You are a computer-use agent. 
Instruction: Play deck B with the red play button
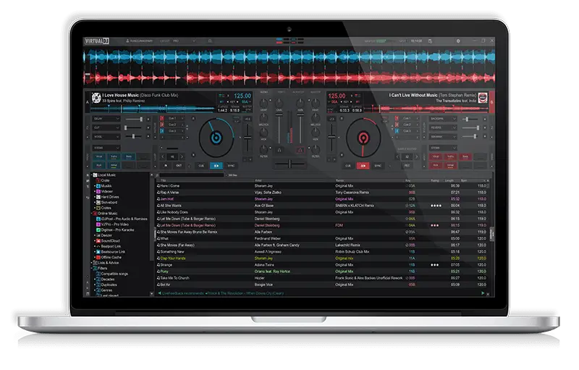(363, 166)
